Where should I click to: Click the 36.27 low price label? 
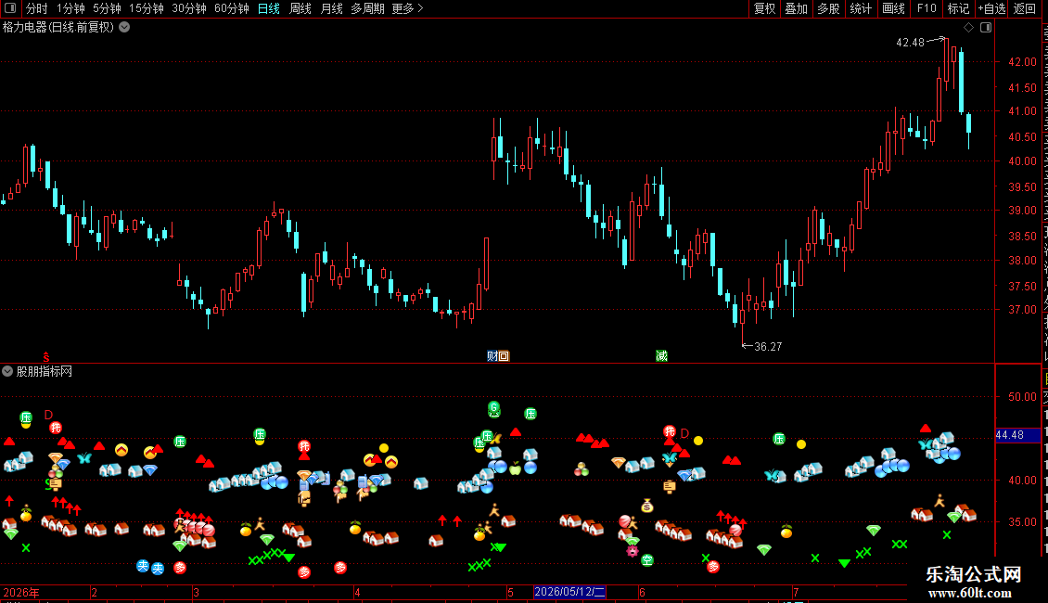point(768,346)
